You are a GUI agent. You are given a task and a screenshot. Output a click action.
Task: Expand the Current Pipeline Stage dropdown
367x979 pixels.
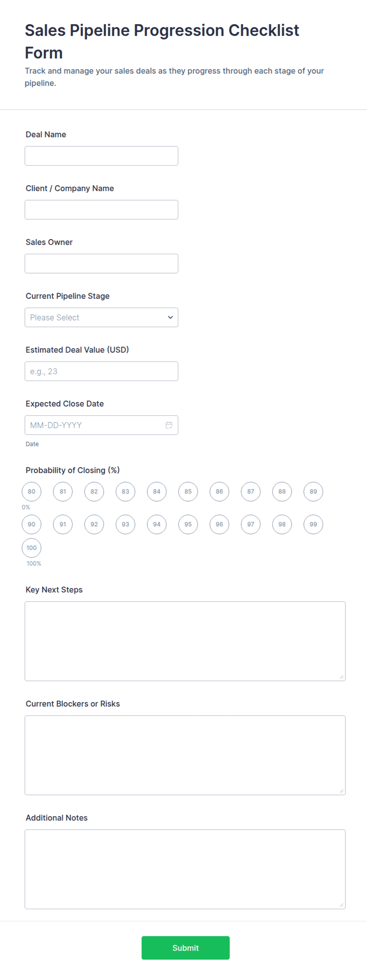pyautogui.click(x=101, y=317)
